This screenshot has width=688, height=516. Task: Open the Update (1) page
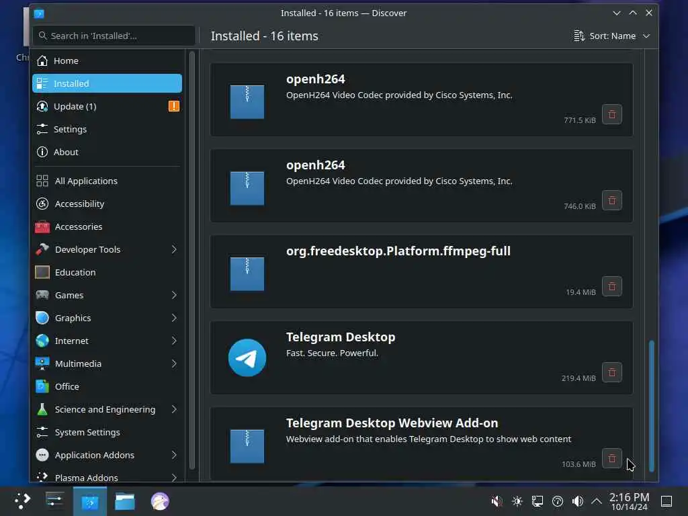pyautogui.click(x=107, y=106)
